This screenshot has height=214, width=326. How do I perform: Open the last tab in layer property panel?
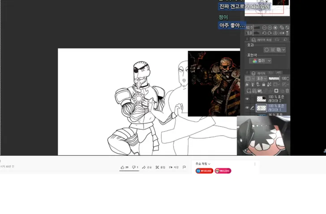click(285, 39)
